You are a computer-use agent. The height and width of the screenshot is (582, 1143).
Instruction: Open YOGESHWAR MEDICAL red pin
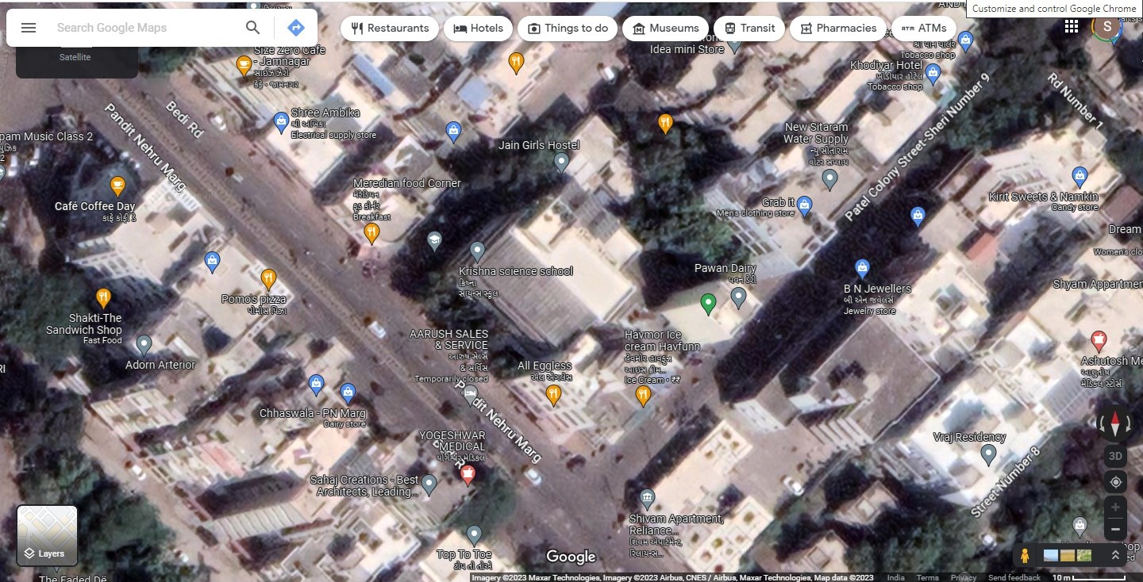(x=468, y=474)
